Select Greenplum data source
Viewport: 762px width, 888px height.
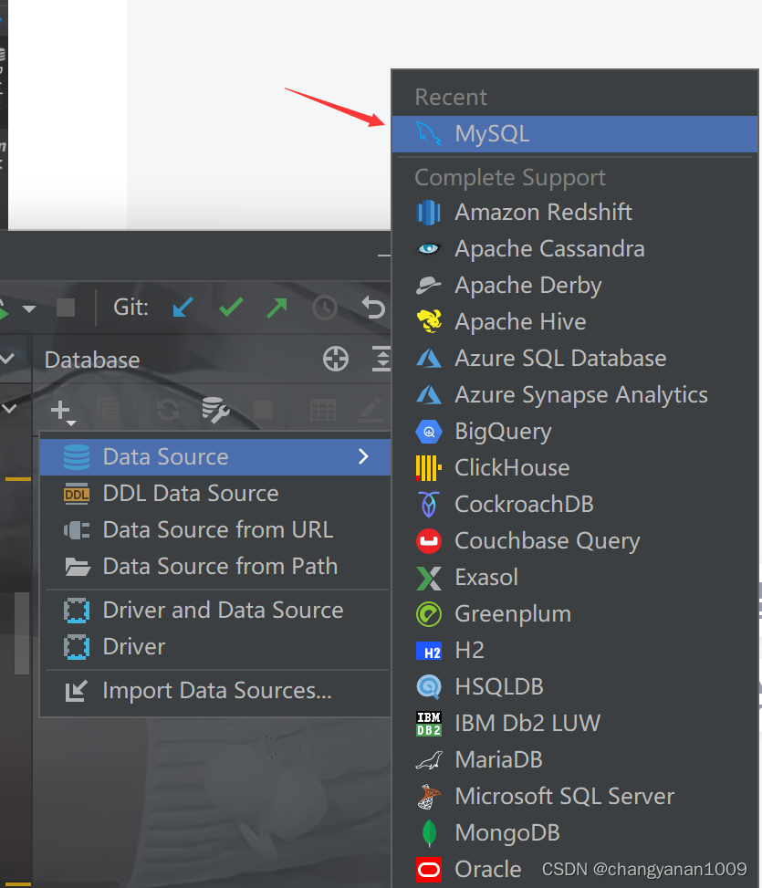click(x=575, y=614)
